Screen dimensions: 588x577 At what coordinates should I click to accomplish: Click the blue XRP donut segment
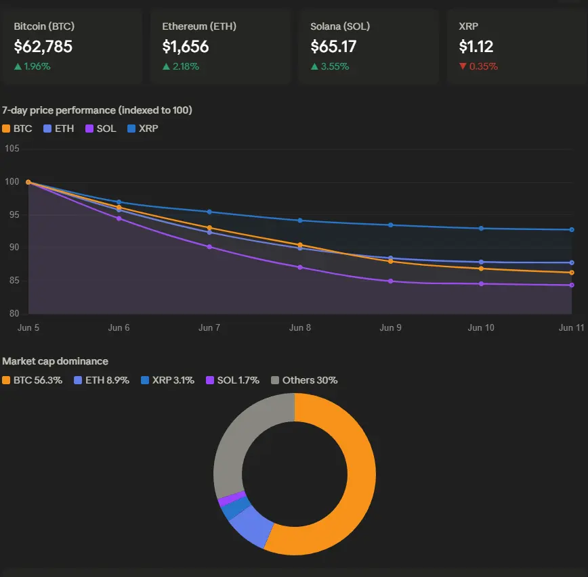coord(234,508)
